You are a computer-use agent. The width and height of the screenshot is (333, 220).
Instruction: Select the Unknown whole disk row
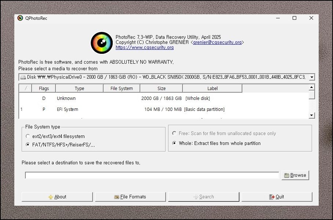click(164, 98)
